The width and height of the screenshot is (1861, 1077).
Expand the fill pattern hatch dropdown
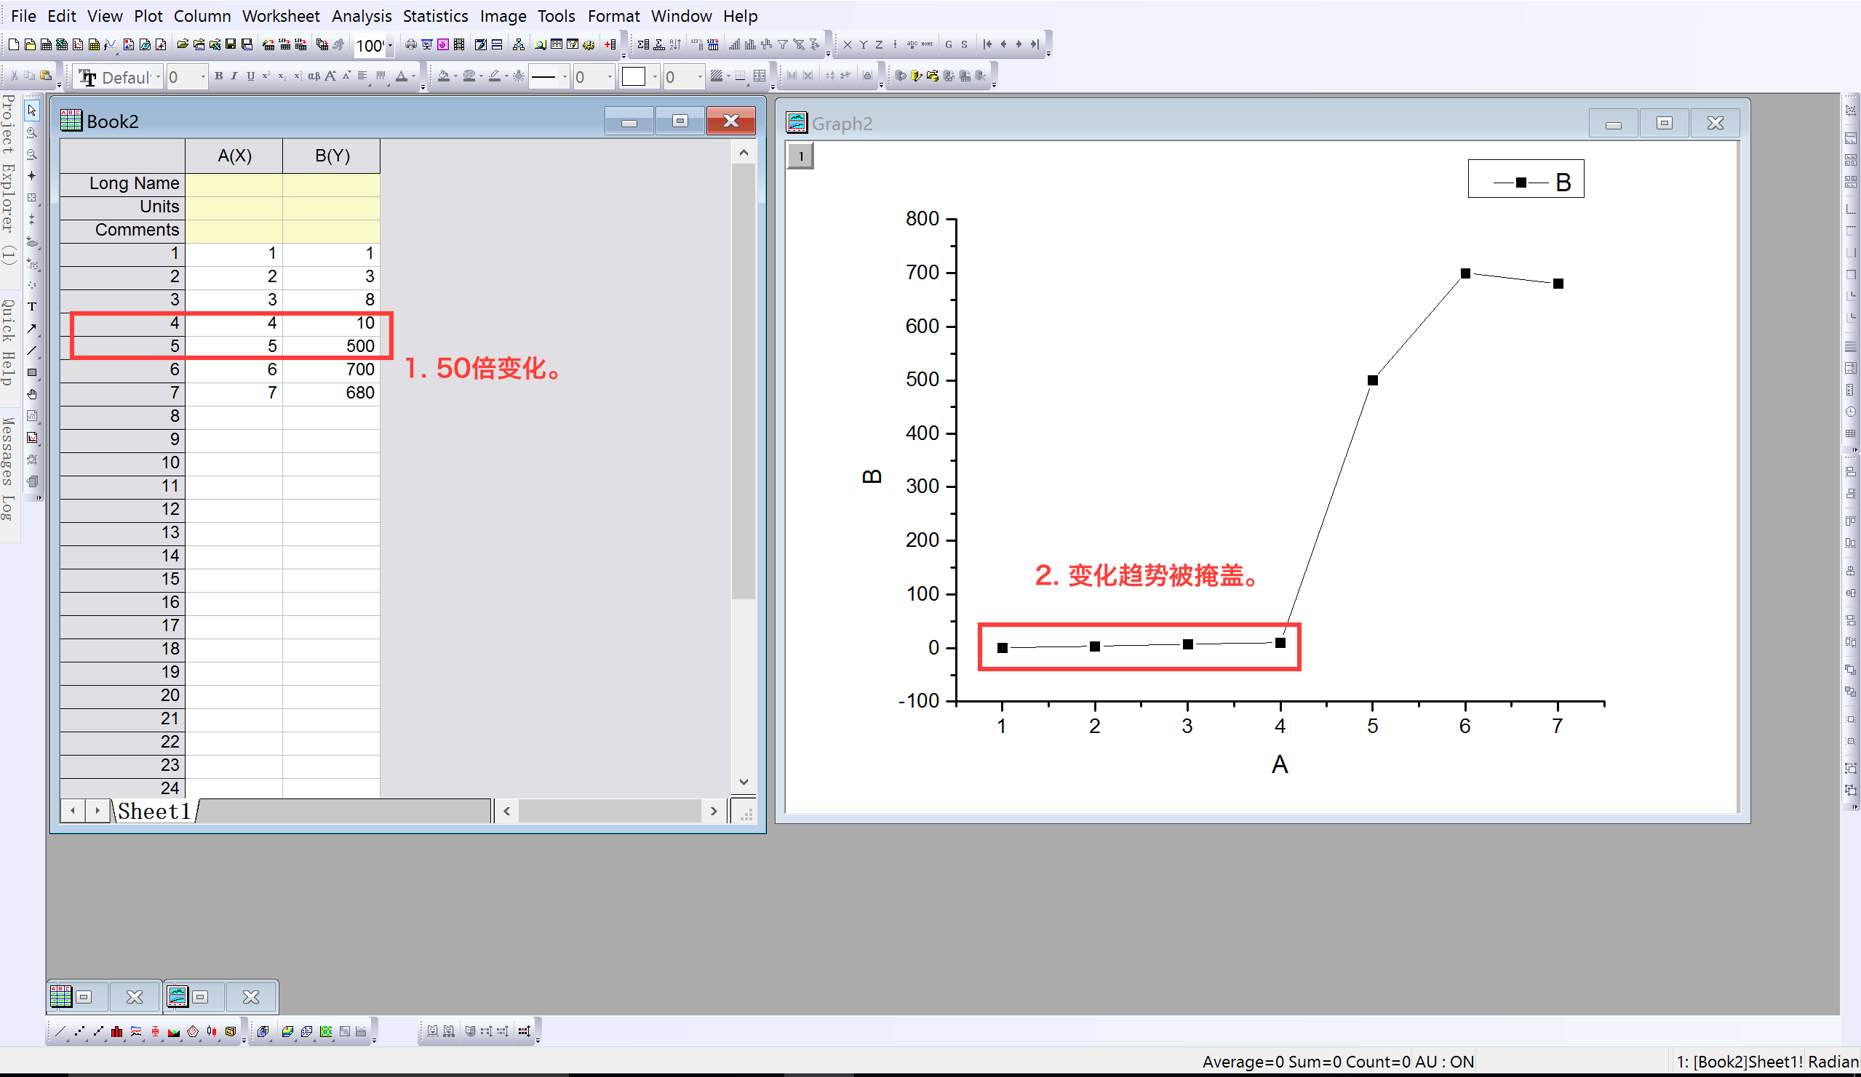point(728,76)
